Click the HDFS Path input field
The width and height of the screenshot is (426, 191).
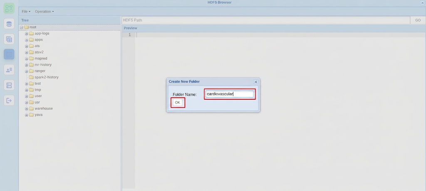(266, 20)
